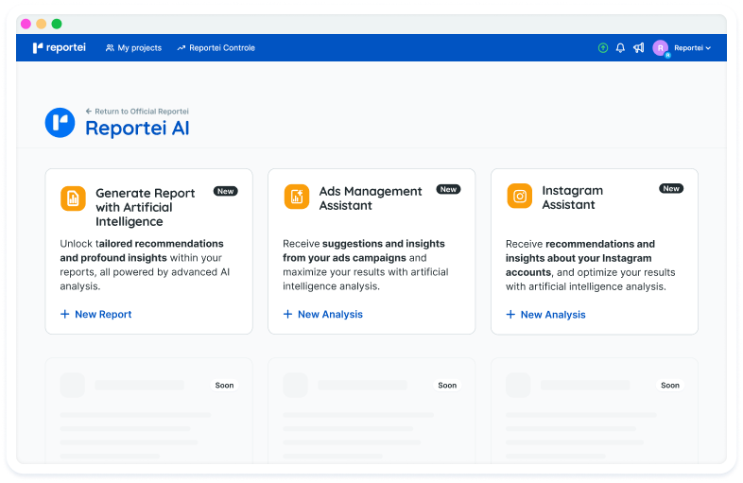The width and height of the screenshot is (743, 483).
Task: Click Generate Report with Artificial Intelligence title
Action: (x=145, y=207)
